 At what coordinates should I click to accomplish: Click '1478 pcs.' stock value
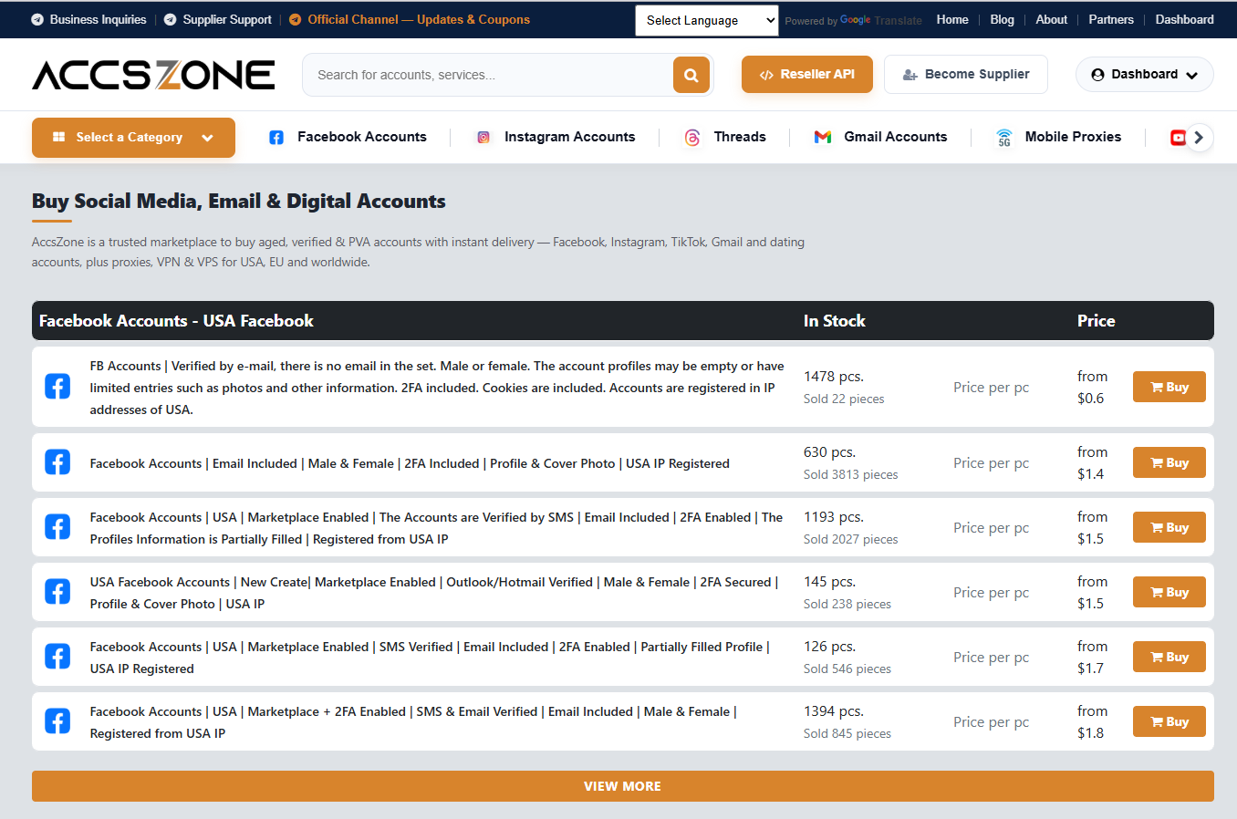[x=834, y=376]
